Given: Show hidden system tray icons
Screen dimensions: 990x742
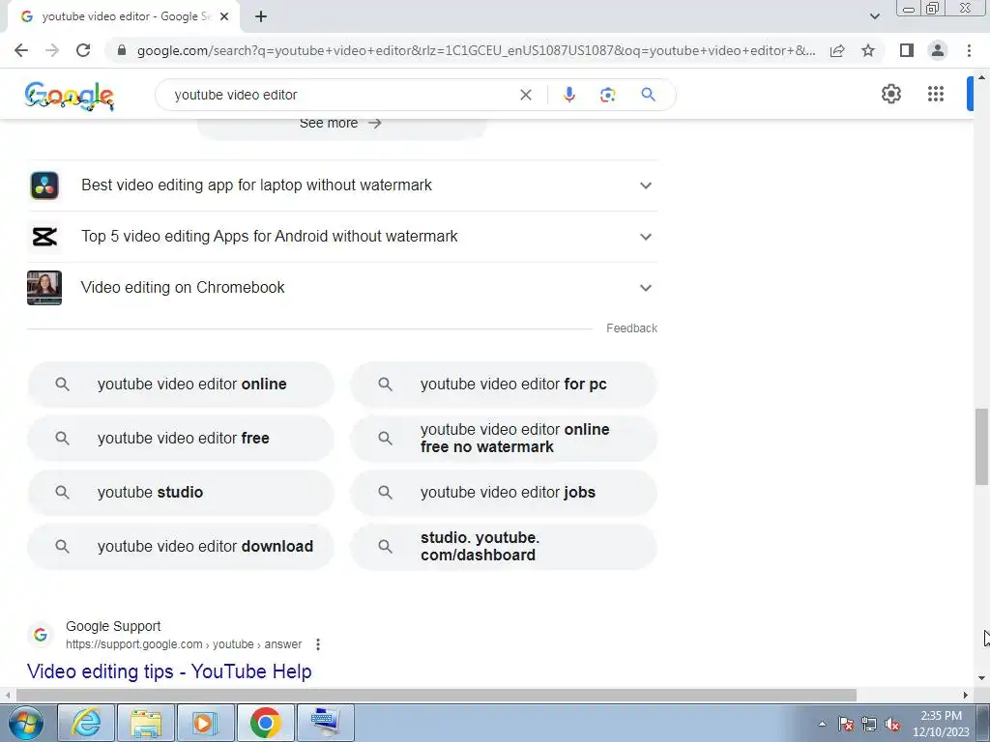Looking at the screenshot, I should click(x=822, y=724).
